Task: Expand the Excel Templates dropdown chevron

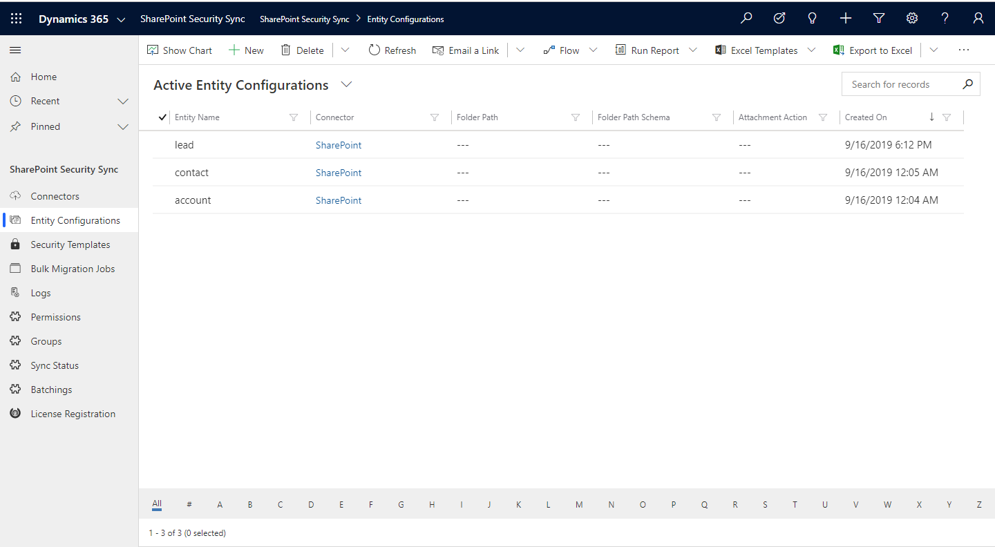Action: pos(811,50)
